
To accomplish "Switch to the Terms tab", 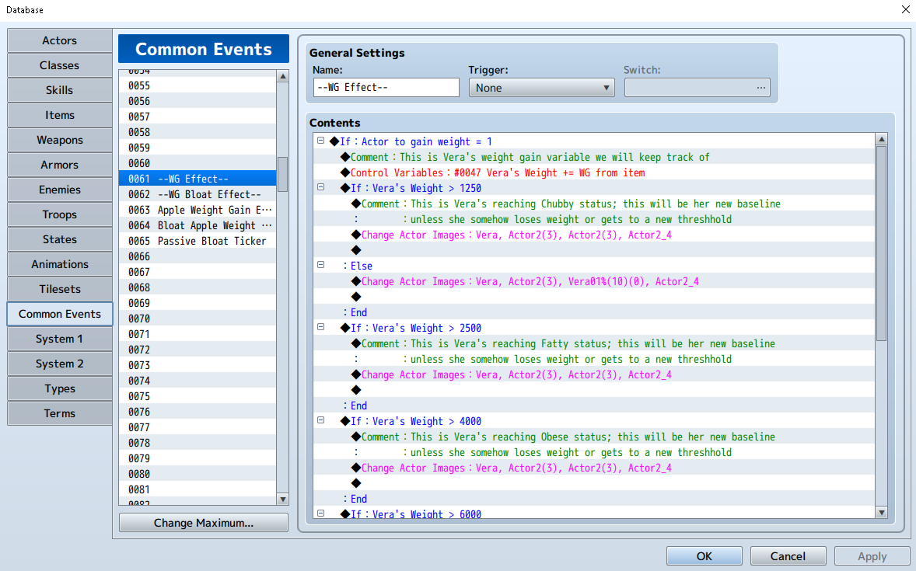I will coord(60,413).
